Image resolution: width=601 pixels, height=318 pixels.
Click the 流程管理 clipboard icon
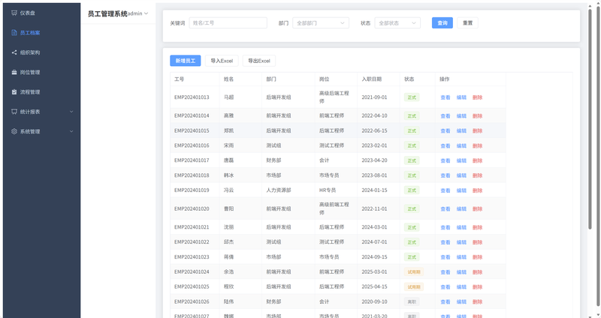[x=14, y=91]
